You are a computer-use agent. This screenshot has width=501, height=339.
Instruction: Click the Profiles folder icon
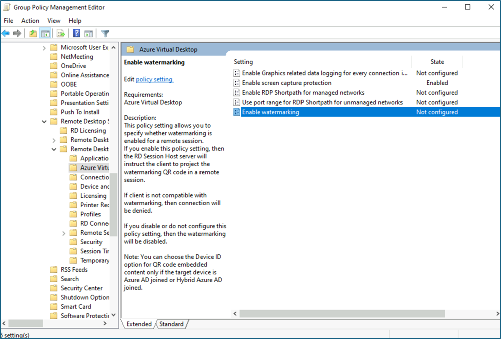click(73, 214)
